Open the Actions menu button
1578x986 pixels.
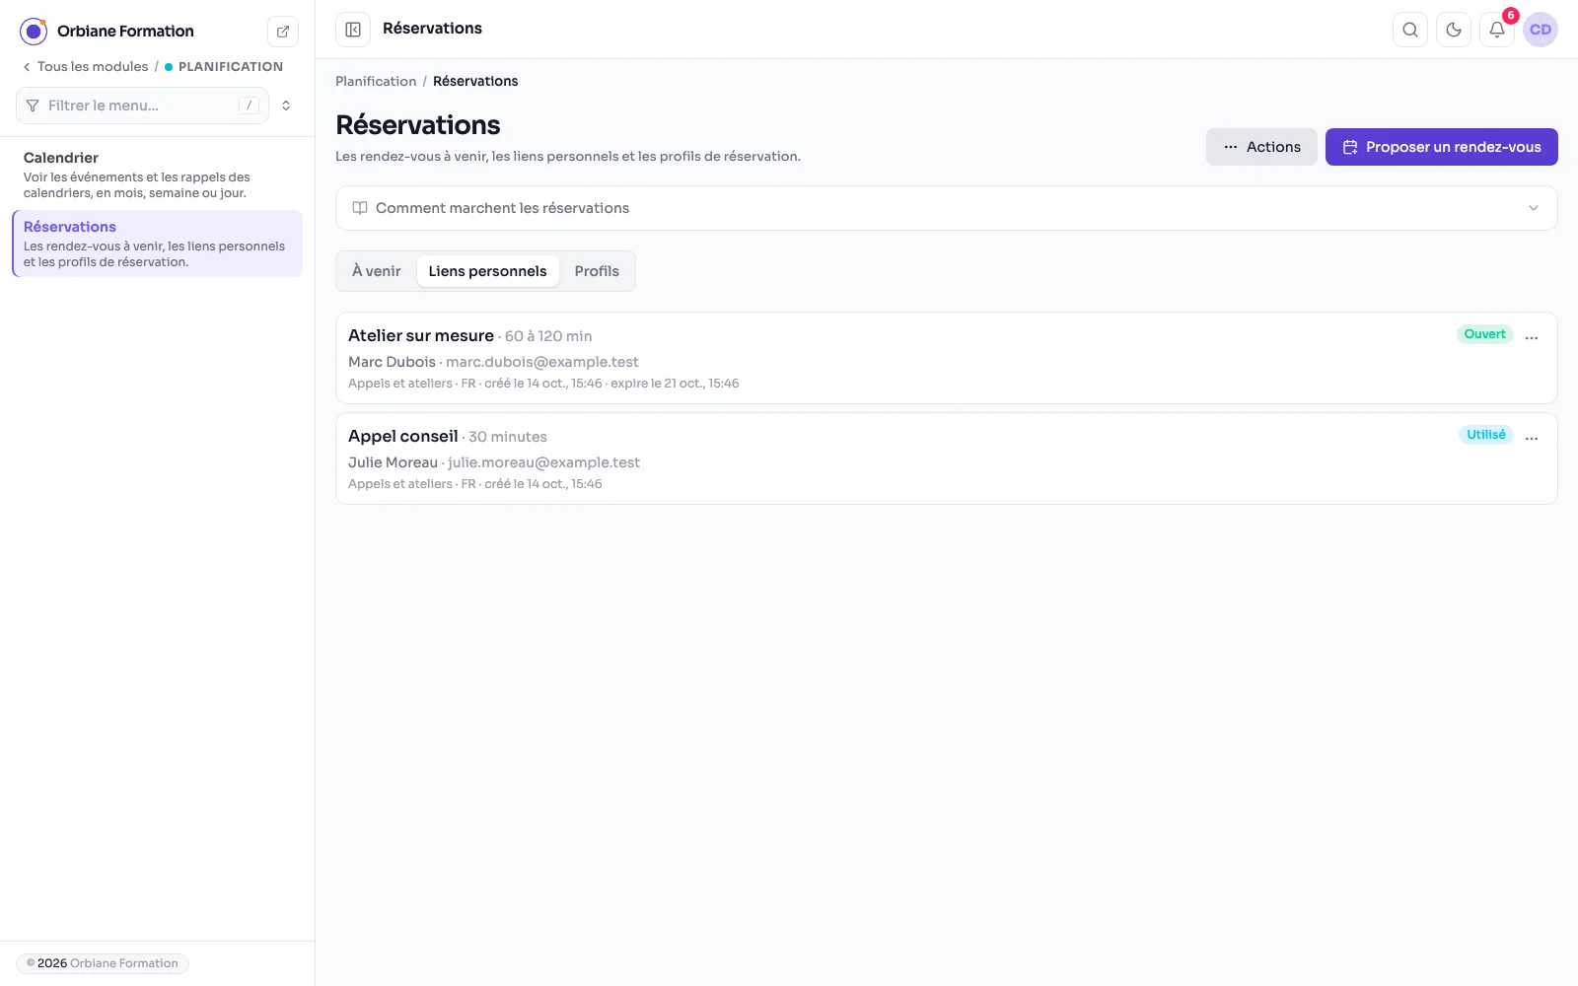(1261, 147)
